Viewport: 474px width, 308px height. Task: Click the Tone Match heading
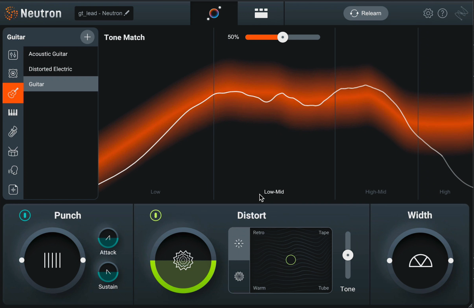pyautogui.click(x=124, y=37)
